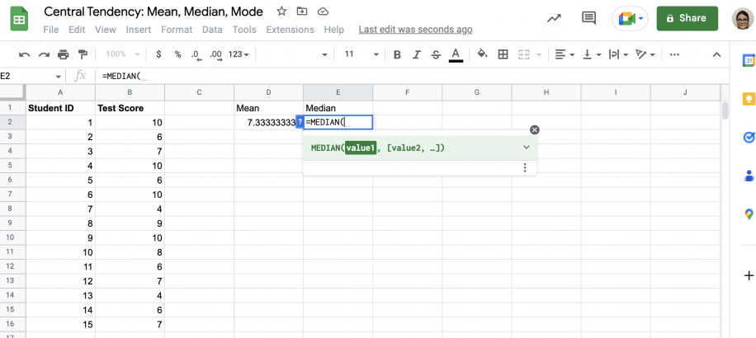This screenshot has height=338, width=756.
Task: Format as percent
Action: pyautogui.click(x=178, y=54)
